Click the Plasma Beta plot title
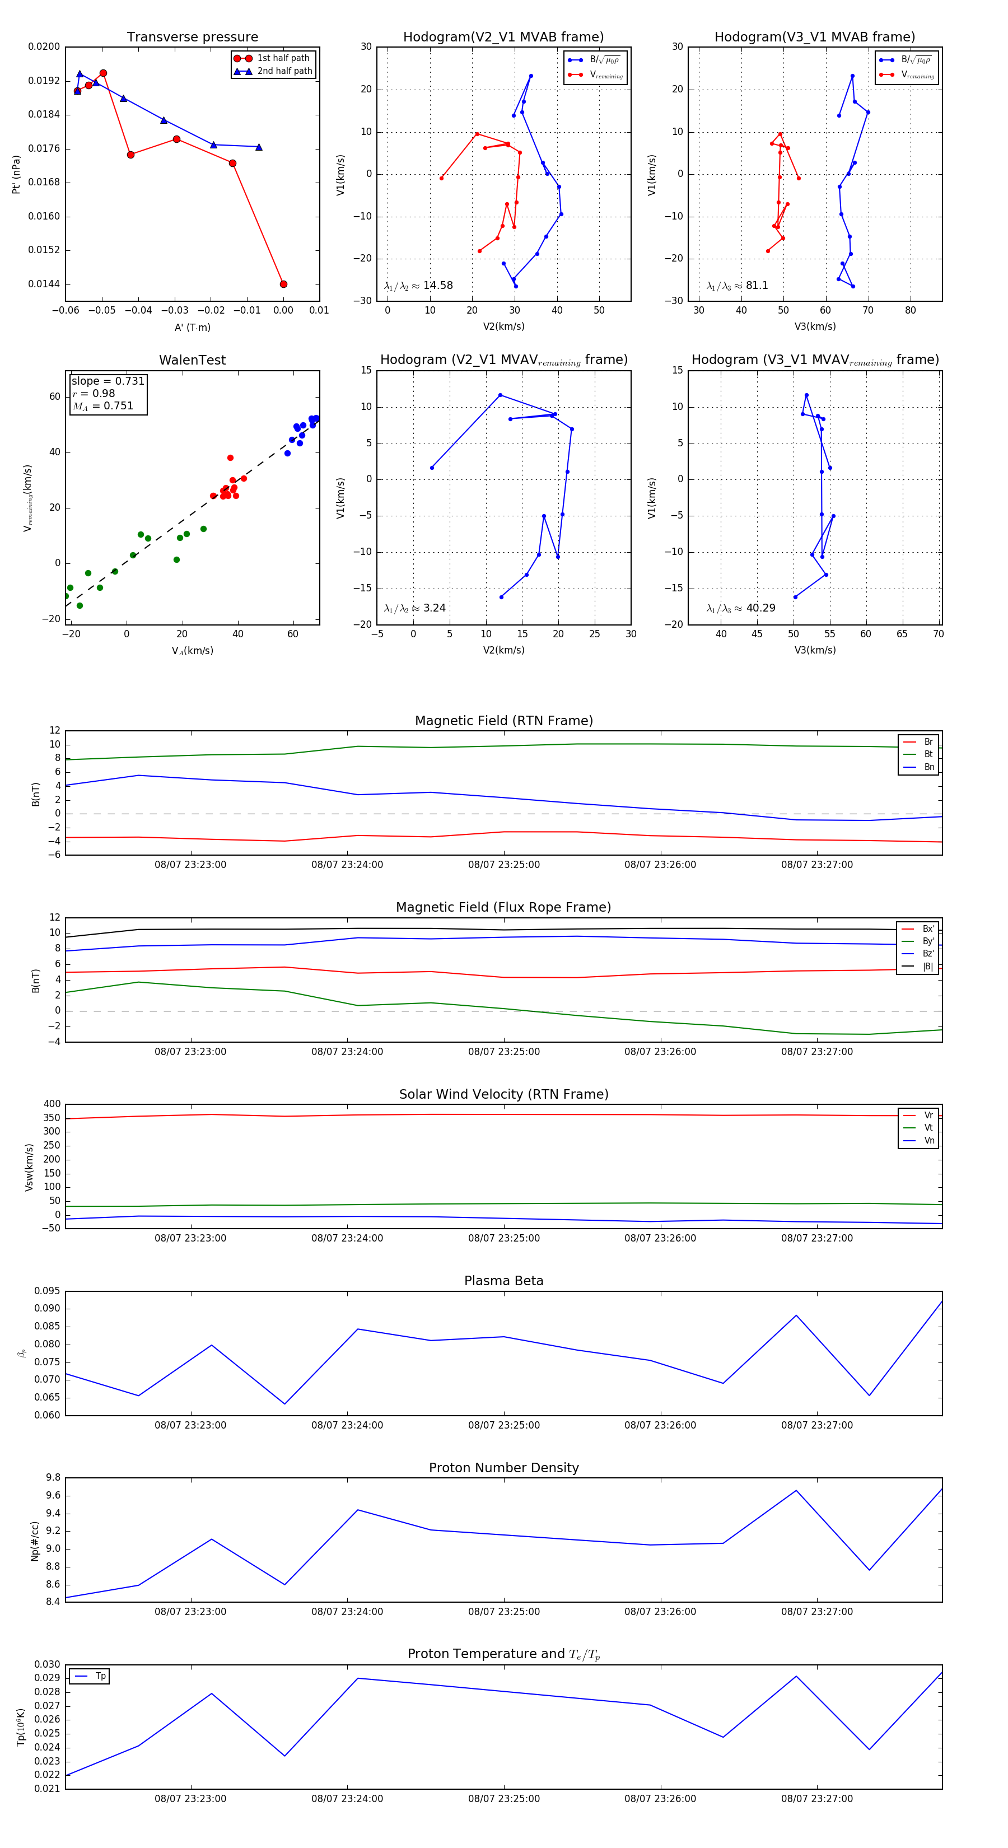The width and height of the screenshot is (1008, 1848). 503,1281
